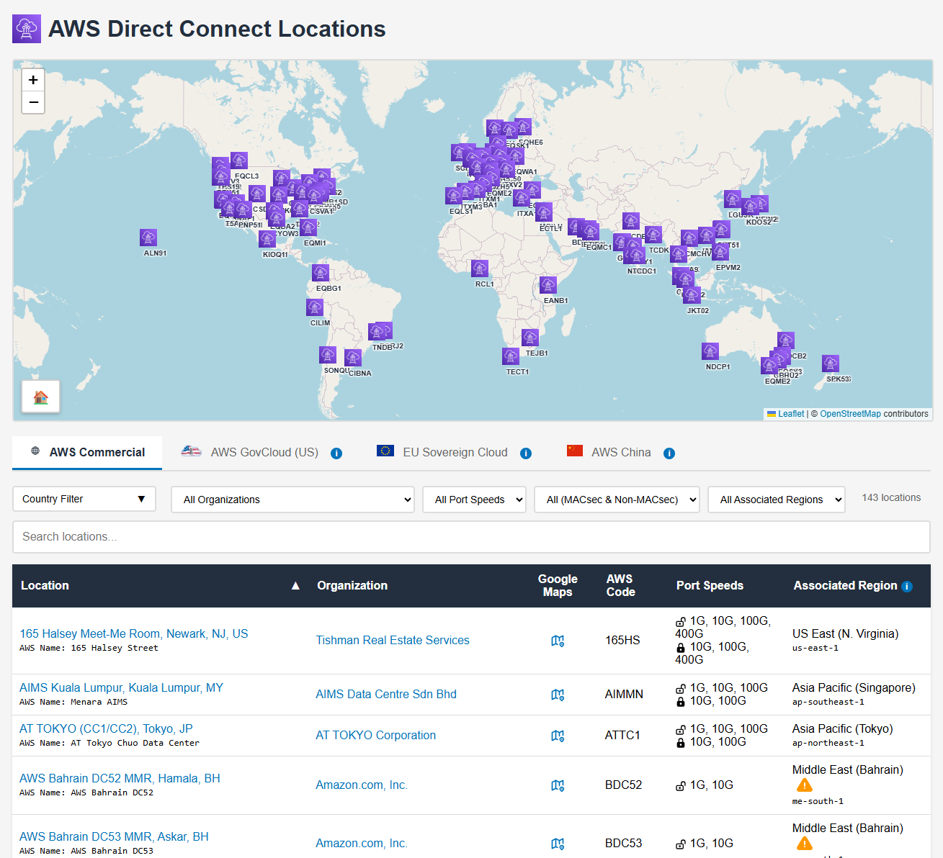Expand the All Organizations dropdown
943x858 pixels.
292,500
